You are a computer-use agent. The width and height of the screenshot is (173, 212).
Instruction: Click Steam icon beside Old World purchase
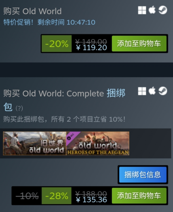(x=163, y=10)
